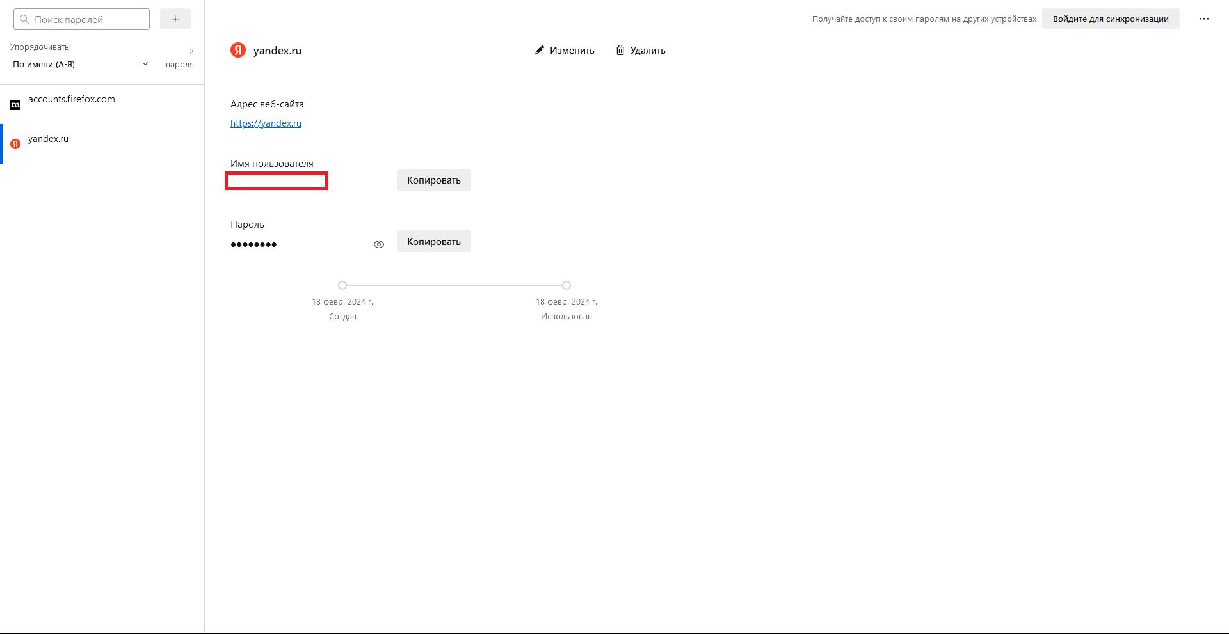Screen dimensions: 1229x634
Task: Click the sort dropdown chevron arrow
Action: click(145, 64)
